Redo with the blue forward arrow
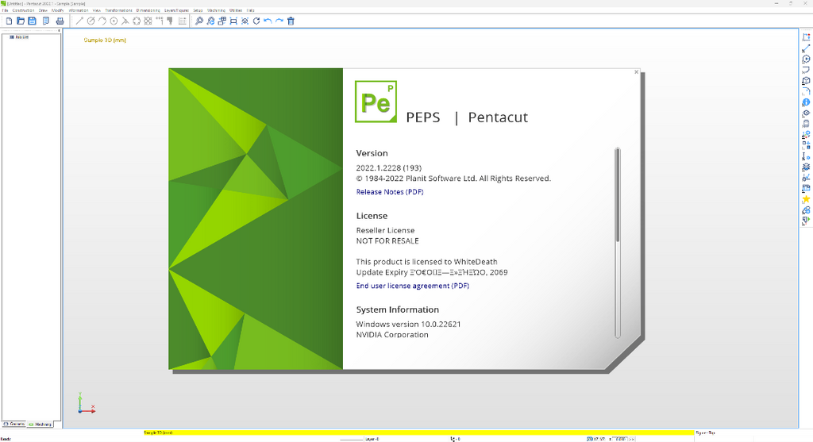Screen dimensions: 813x442 coord(279,21)
